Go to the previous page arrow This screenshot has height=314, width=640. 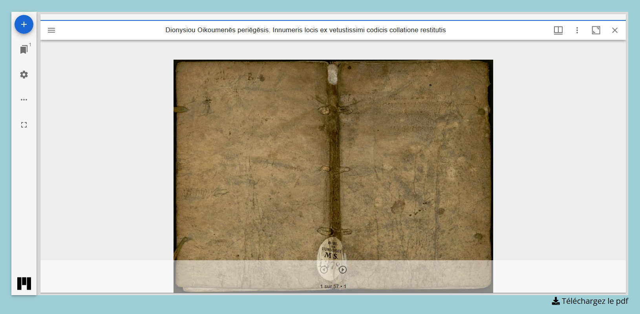click(324, 270)
